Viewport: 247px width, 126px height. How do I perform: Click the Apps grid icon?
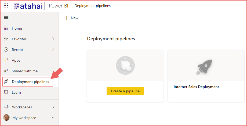point(6,60)
